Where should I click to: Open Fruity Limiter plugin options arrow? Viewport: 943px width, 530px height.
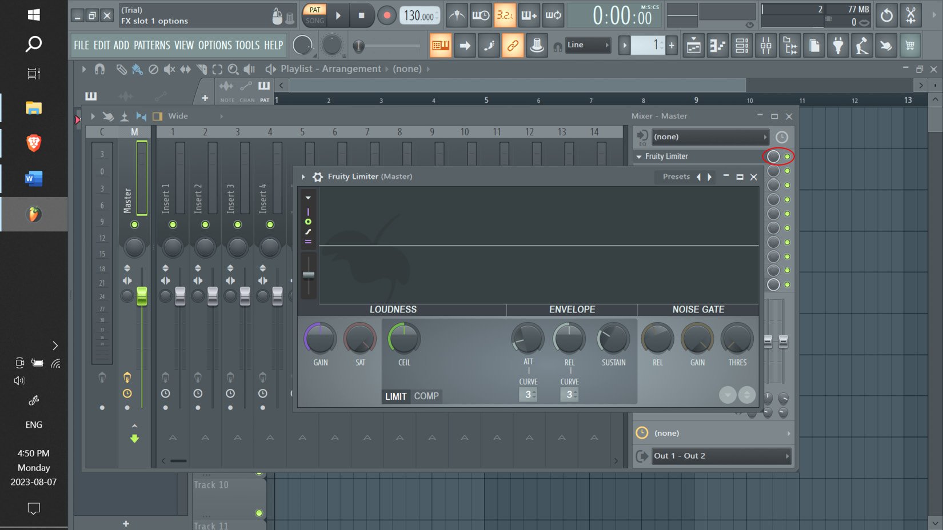click(303, 177)
